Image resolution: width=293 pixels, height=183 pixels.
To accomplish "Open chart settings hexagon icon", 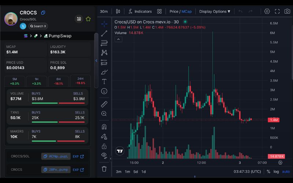I will [267, 11].
